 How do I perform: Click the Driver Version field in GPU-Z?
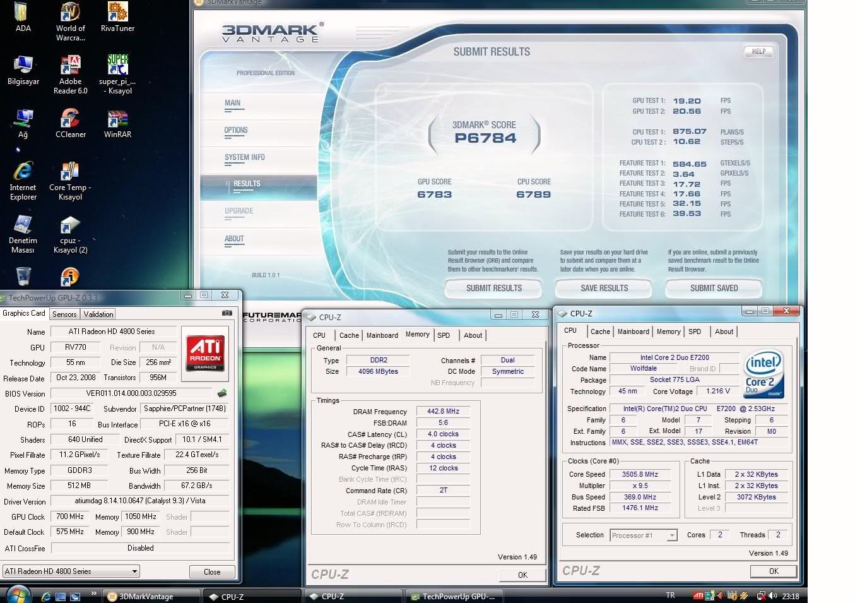click(140, 501)
